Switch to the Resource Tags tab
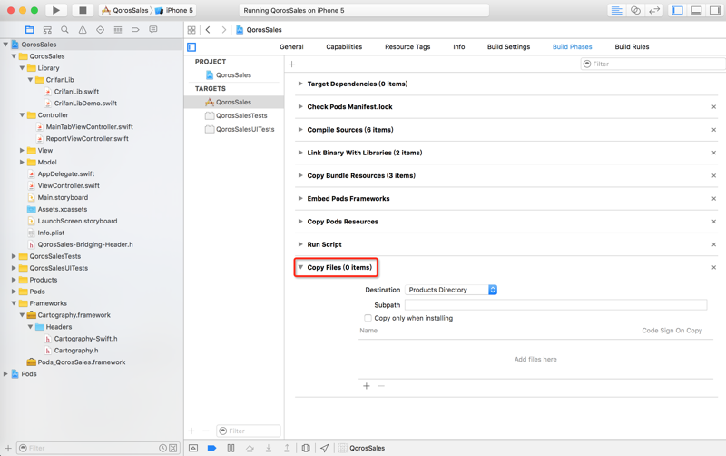726x456 pixels. coord(407,47)
